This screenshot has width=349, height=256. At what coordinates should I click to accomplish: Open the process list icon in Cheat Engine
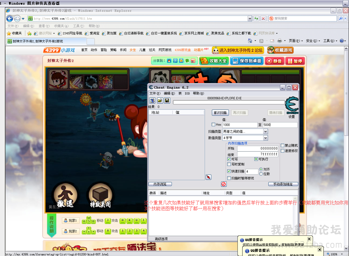[152, 100]
